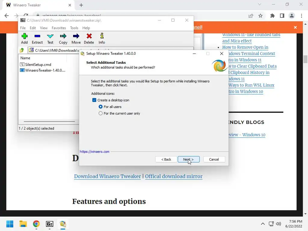Open the View menu in 7-Zip
Image resolution: width=308 pixels, height=231 pixels.
44,28
